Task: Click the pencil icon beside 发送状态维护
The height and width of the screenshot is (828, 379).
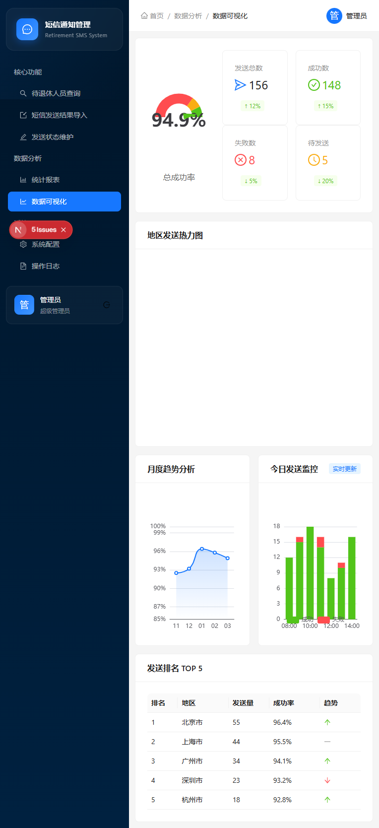Action: pos(23,137)
